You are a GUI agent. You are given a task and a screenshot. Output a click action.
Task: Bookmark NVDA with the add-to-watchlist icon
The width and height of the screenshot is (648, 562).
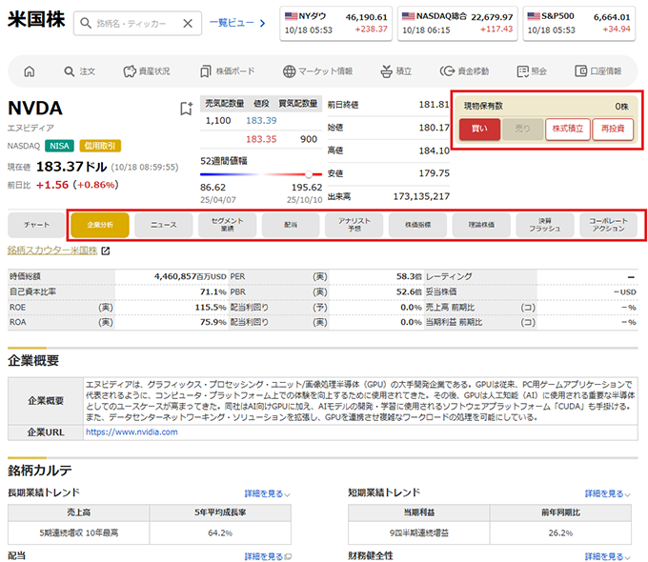(x=186, y=110)
